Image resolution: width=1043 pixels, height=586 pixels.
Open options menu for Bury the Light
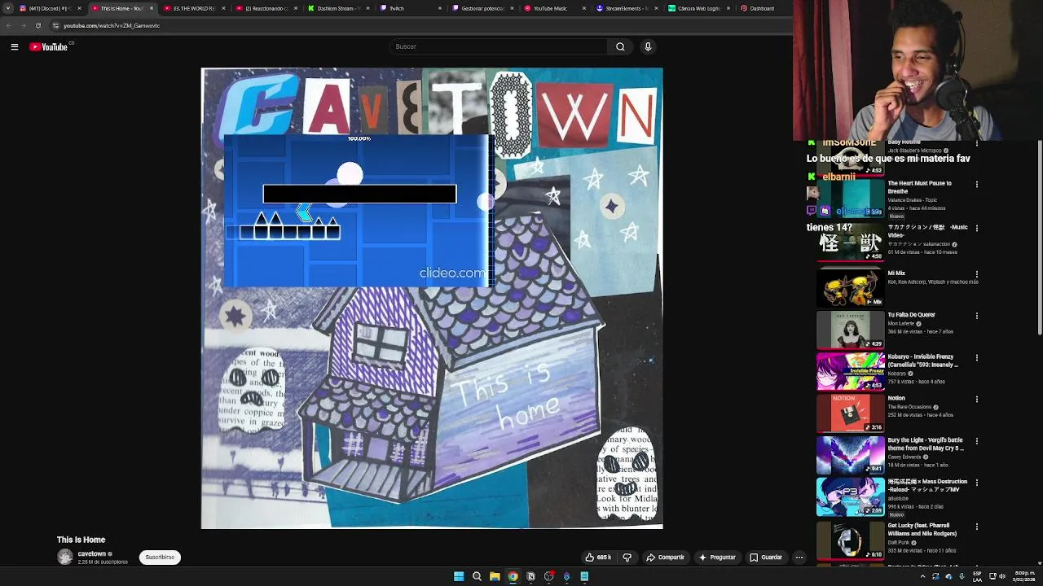[976, 441]
